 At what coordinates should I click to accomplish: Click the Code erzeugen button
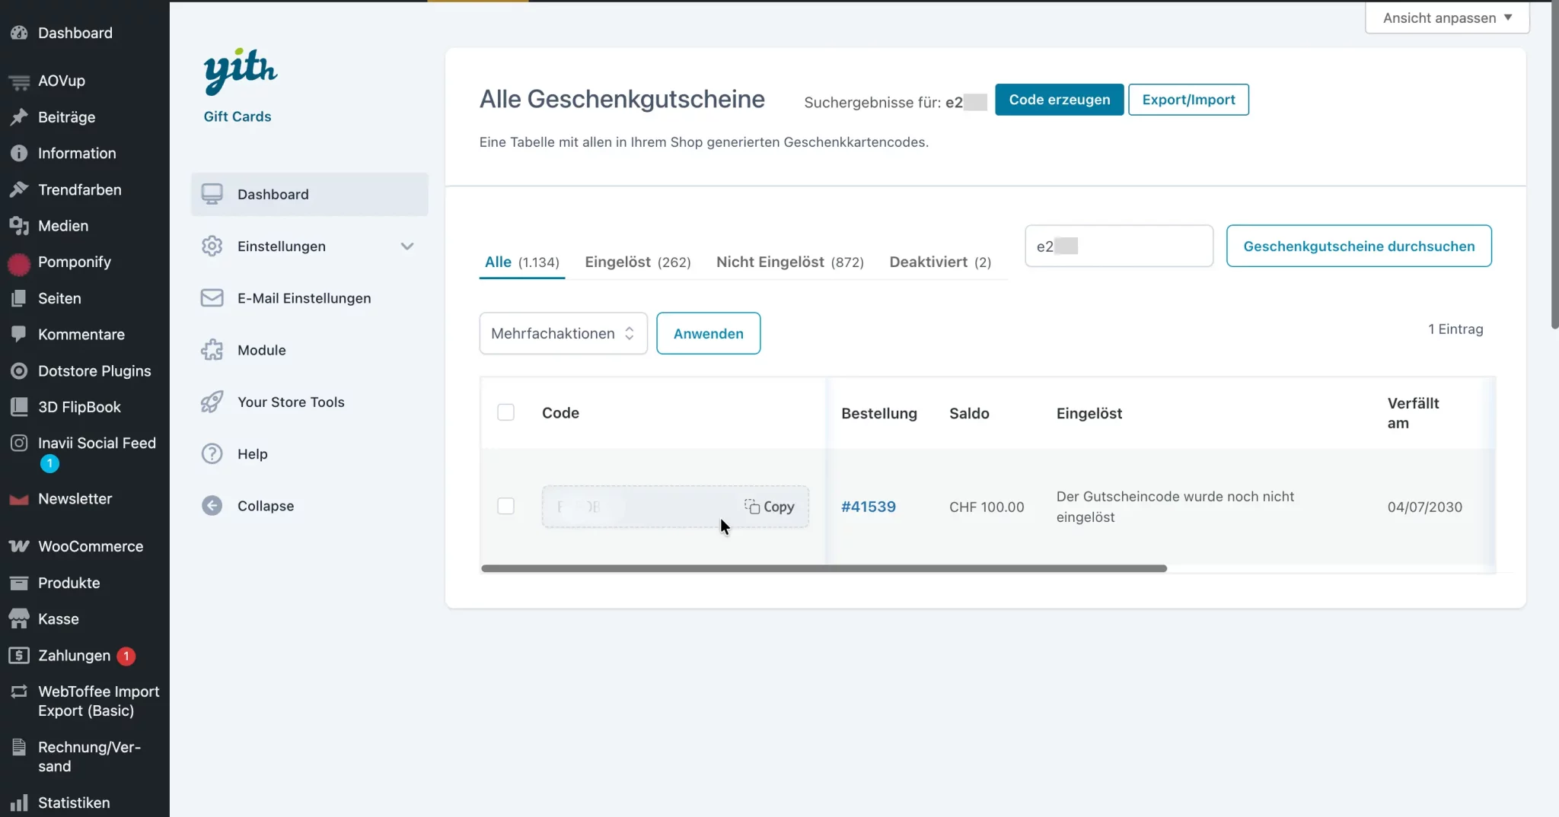coord(1059,100)
